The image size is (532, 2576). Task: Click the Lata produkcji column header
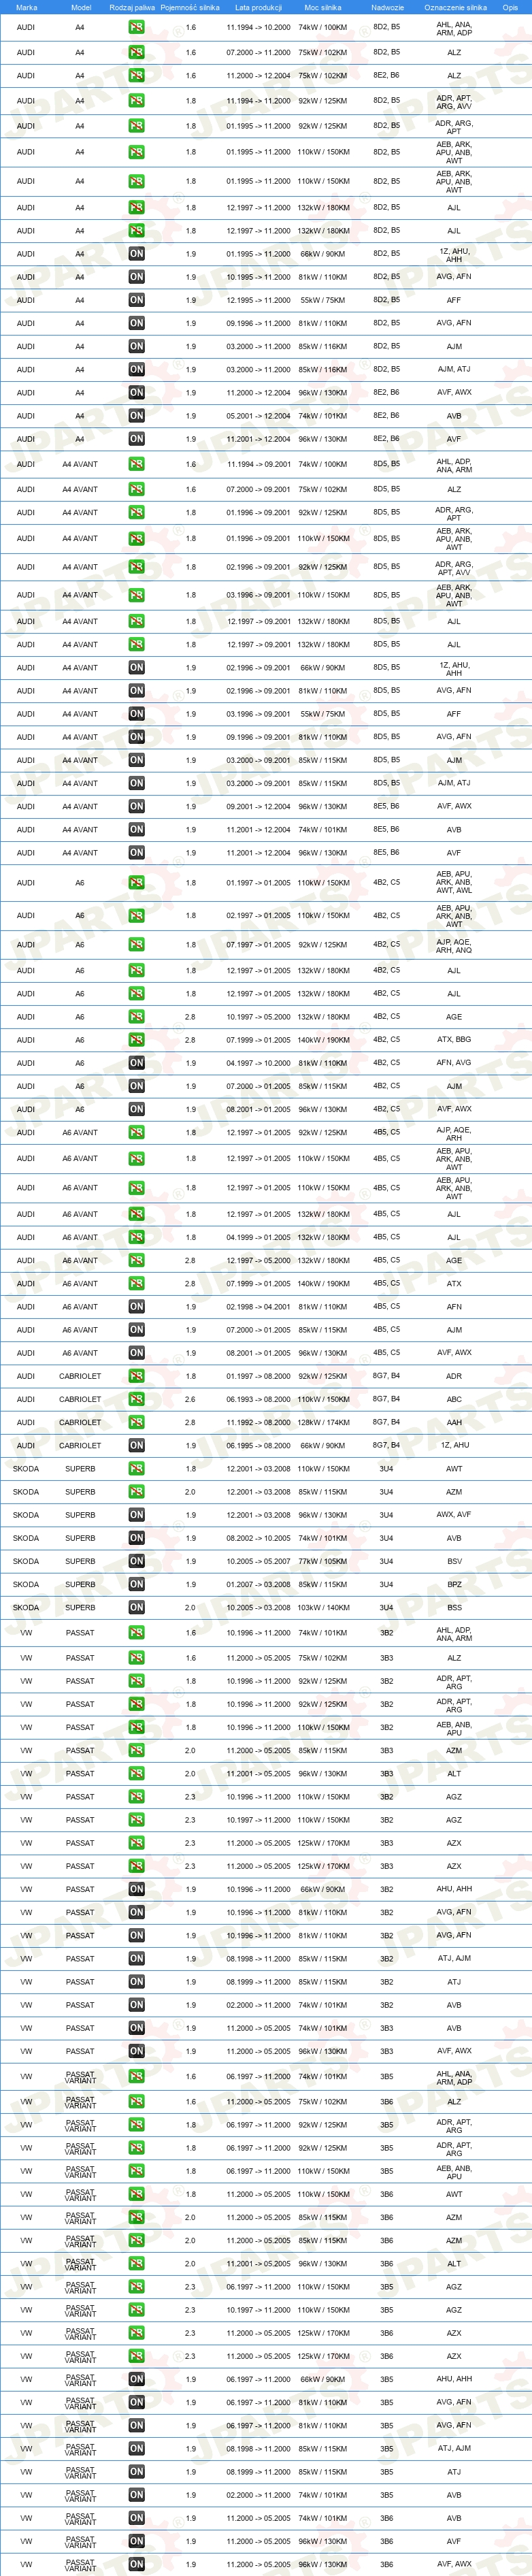pyautogui.click(x=258, y=7)
